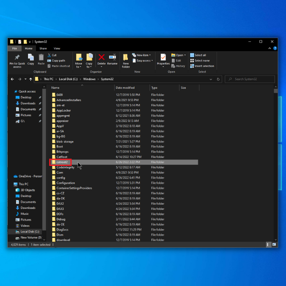The width and height of the screenshot is (286, 286).
Task: Expand Recent locations dropdown arrow
Action: (x=25, y=79)
